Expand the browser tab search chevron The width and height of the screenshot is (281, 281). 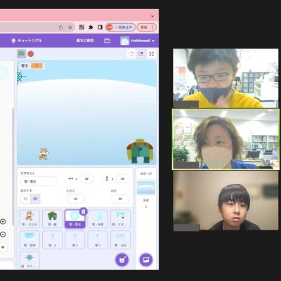click(x=152, y=16)
